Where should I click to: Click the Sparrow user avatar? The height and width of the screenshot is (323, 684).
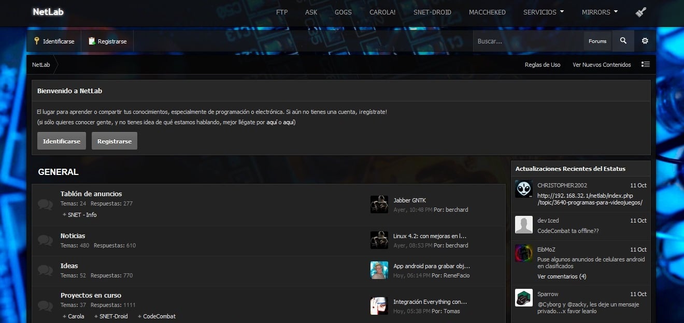(524, 298)
